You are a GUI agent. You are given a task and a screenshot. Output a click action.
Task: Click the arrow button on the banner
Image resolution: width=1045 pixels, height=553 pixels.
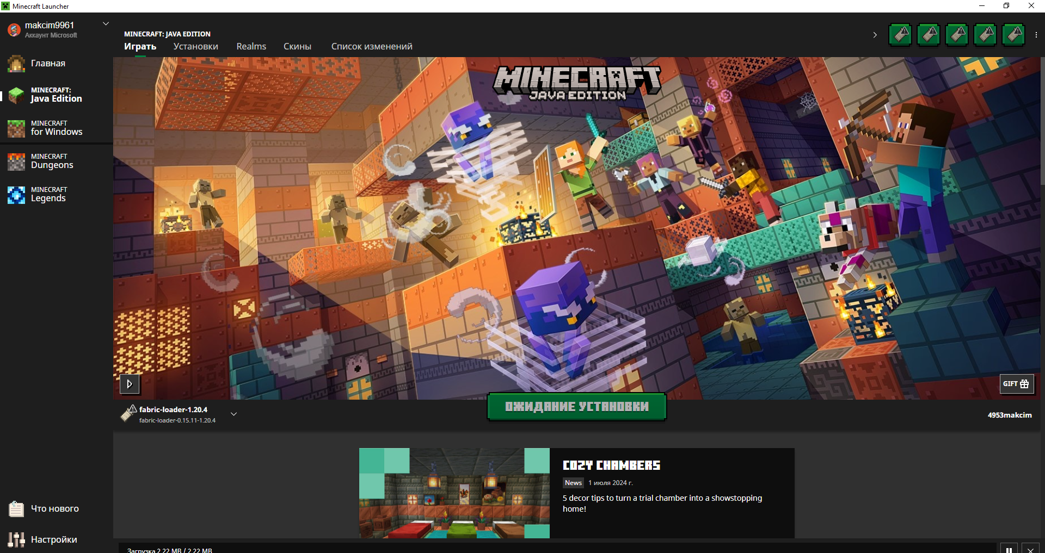tap(130, 384)
